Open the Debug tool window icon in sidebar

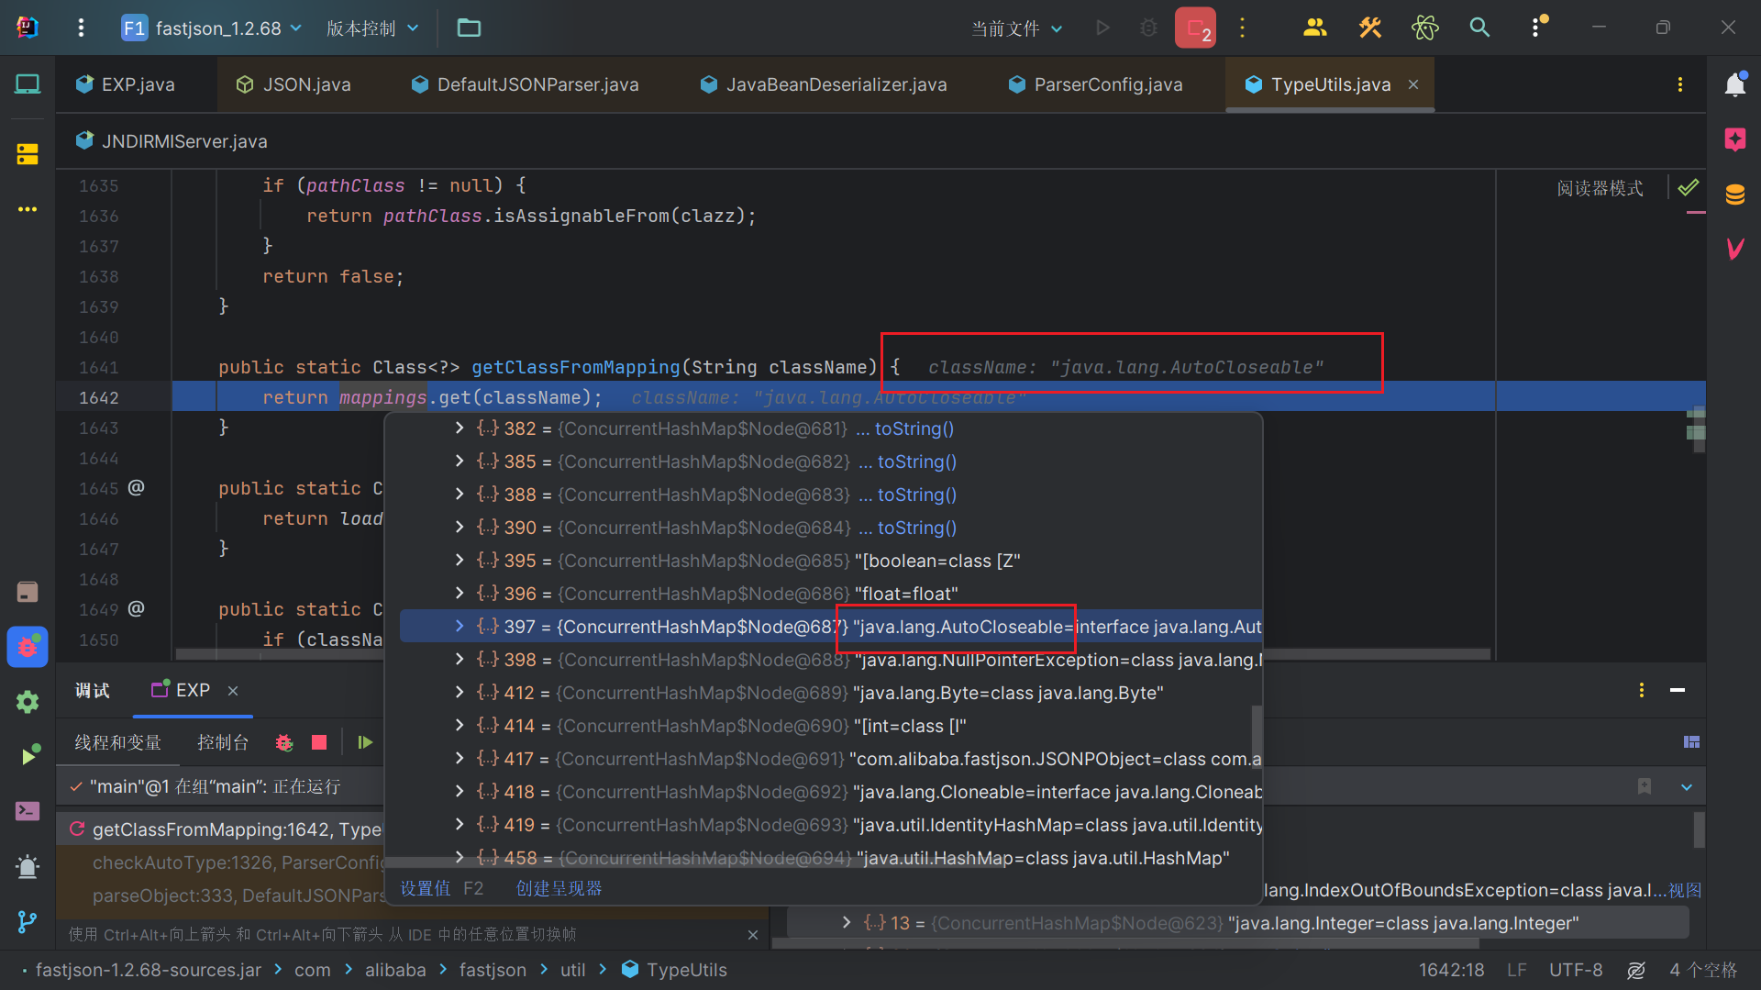coord(28,647)
